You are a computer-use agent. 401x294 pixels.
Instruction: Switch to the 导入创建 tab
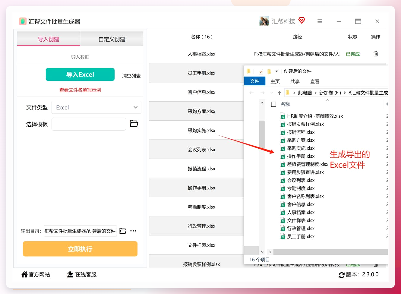49,39
